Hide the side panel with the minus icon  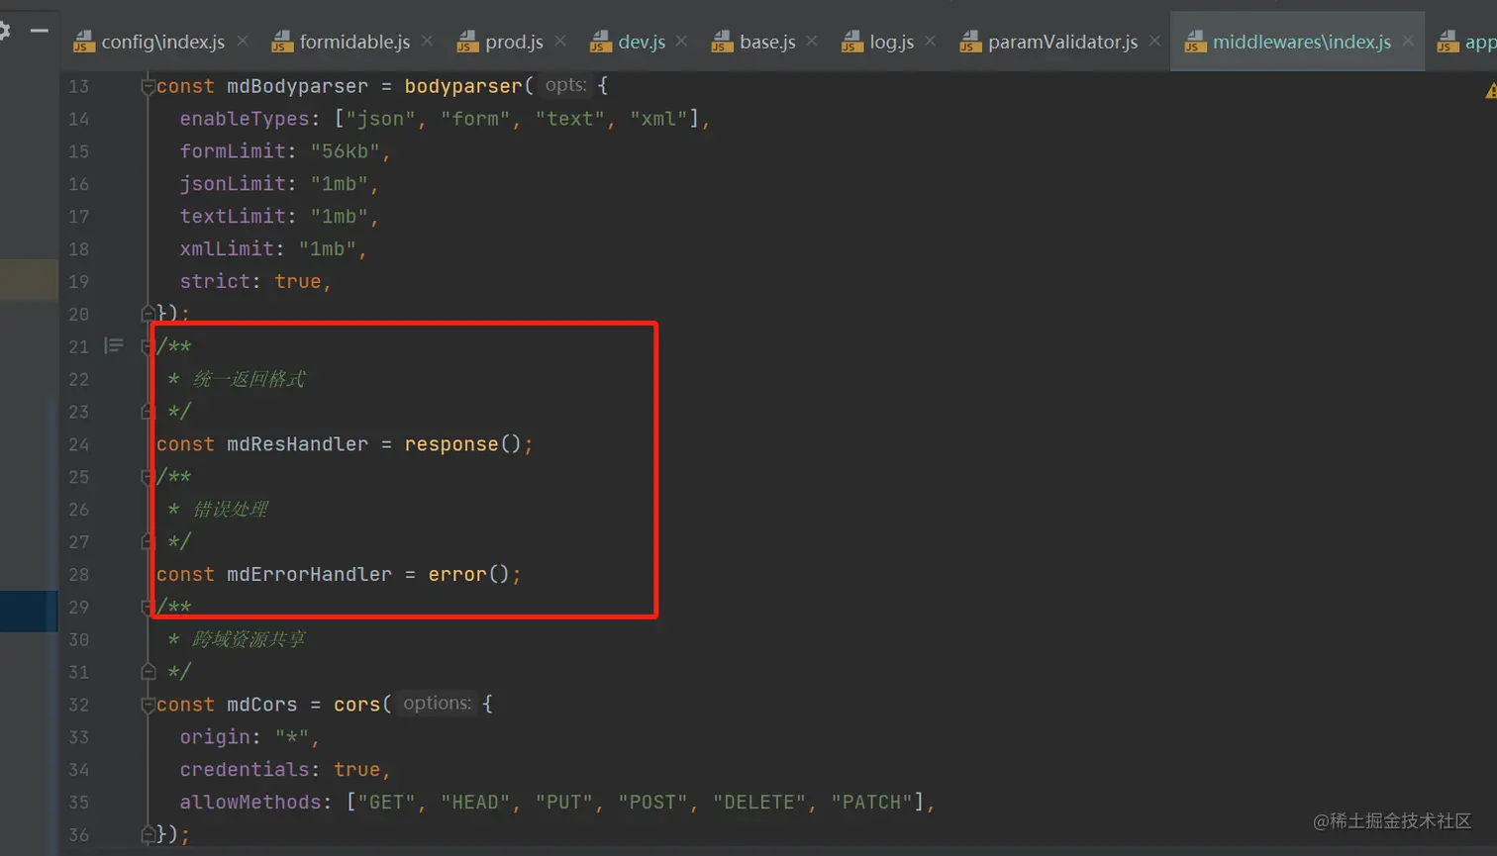tap(40, 32)
